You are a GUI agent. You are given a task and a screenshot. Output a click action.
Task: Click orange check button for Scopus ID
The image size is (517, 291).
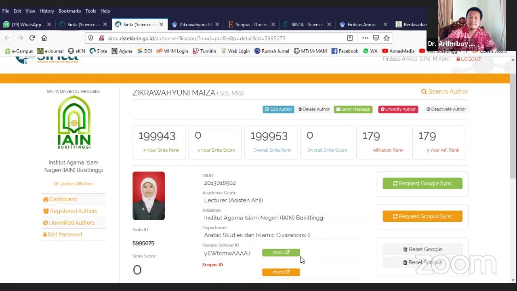point(281,272)
